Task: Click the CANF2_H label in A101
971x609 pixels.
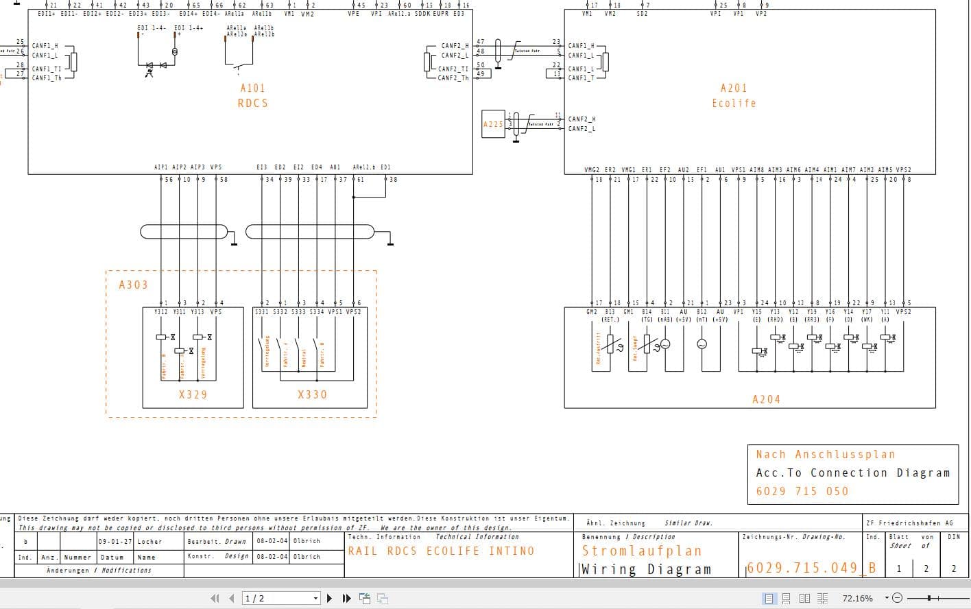Action: click(x=455, y=46)
